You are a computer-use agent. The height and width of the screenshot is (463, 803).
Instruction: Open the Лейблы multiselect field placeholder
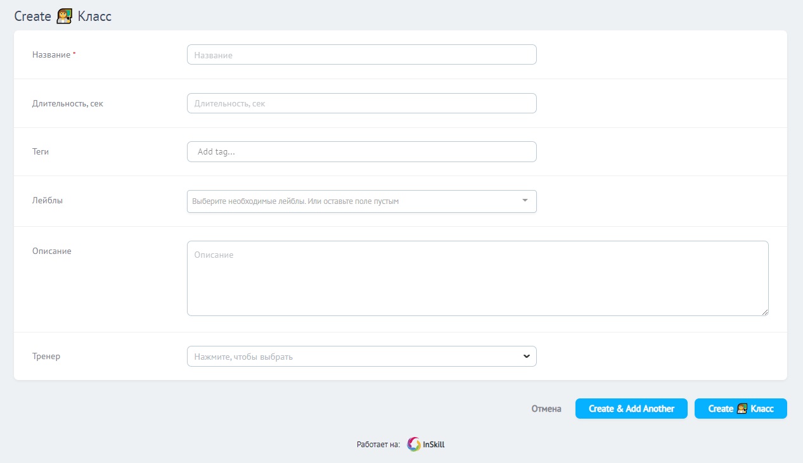(295, 201)
